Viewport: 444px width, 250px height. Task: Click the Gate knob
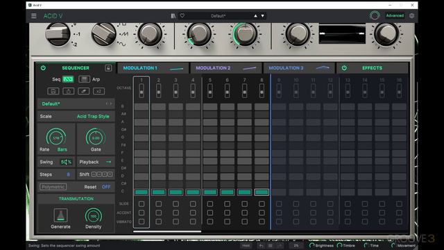tap(96, 137)
